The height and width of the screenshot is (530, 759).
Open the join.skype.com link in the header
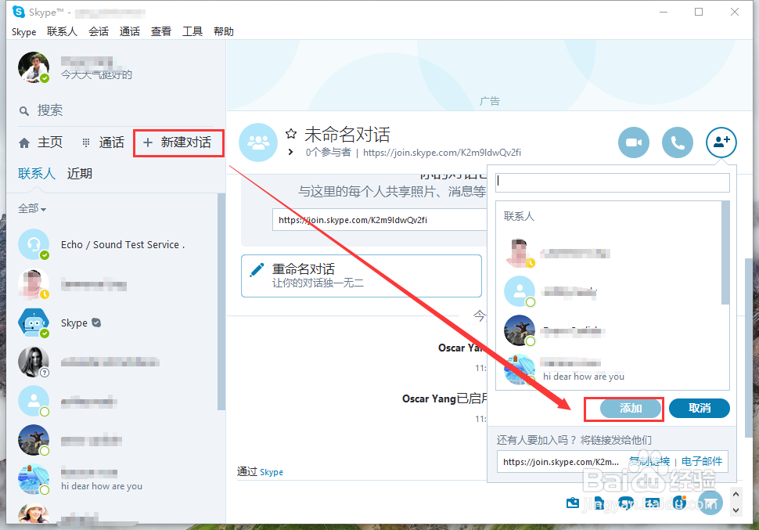coord(442,153)
